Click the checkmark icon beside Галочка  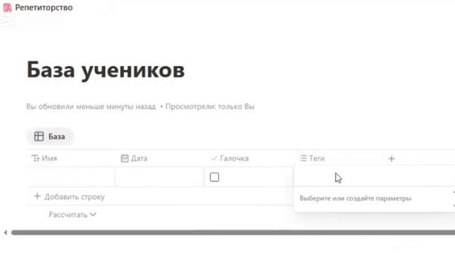(x=214, y=158)
